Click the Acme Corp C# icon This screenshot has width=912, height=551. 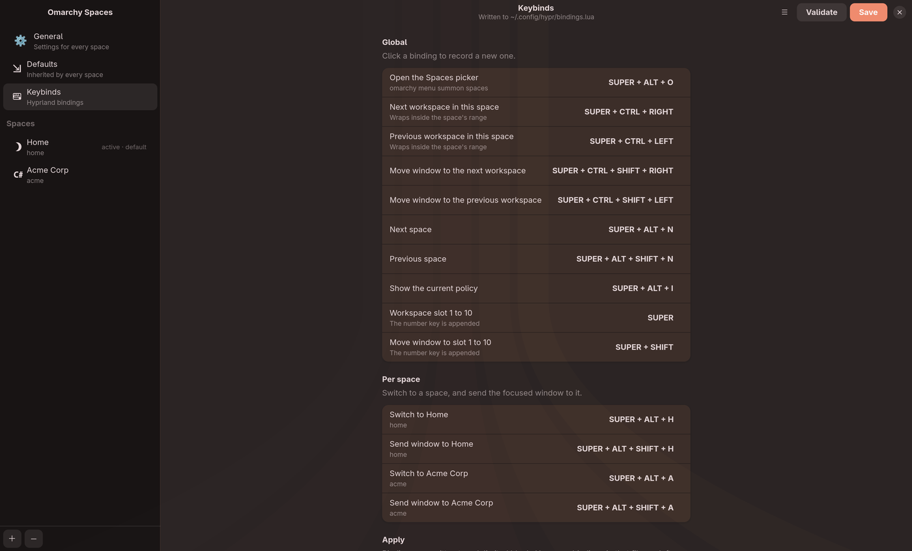[x=18, y=175]
